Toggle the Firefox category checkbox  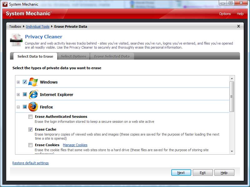25,107
